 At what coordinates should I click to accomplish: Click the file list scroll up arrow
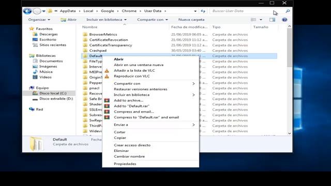coord(290,26)
